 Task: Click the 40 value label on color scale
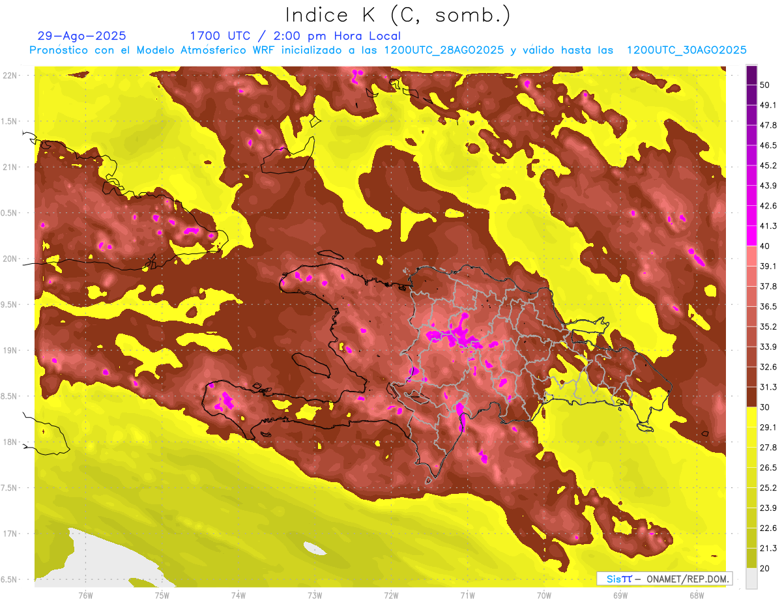point(766,246)
